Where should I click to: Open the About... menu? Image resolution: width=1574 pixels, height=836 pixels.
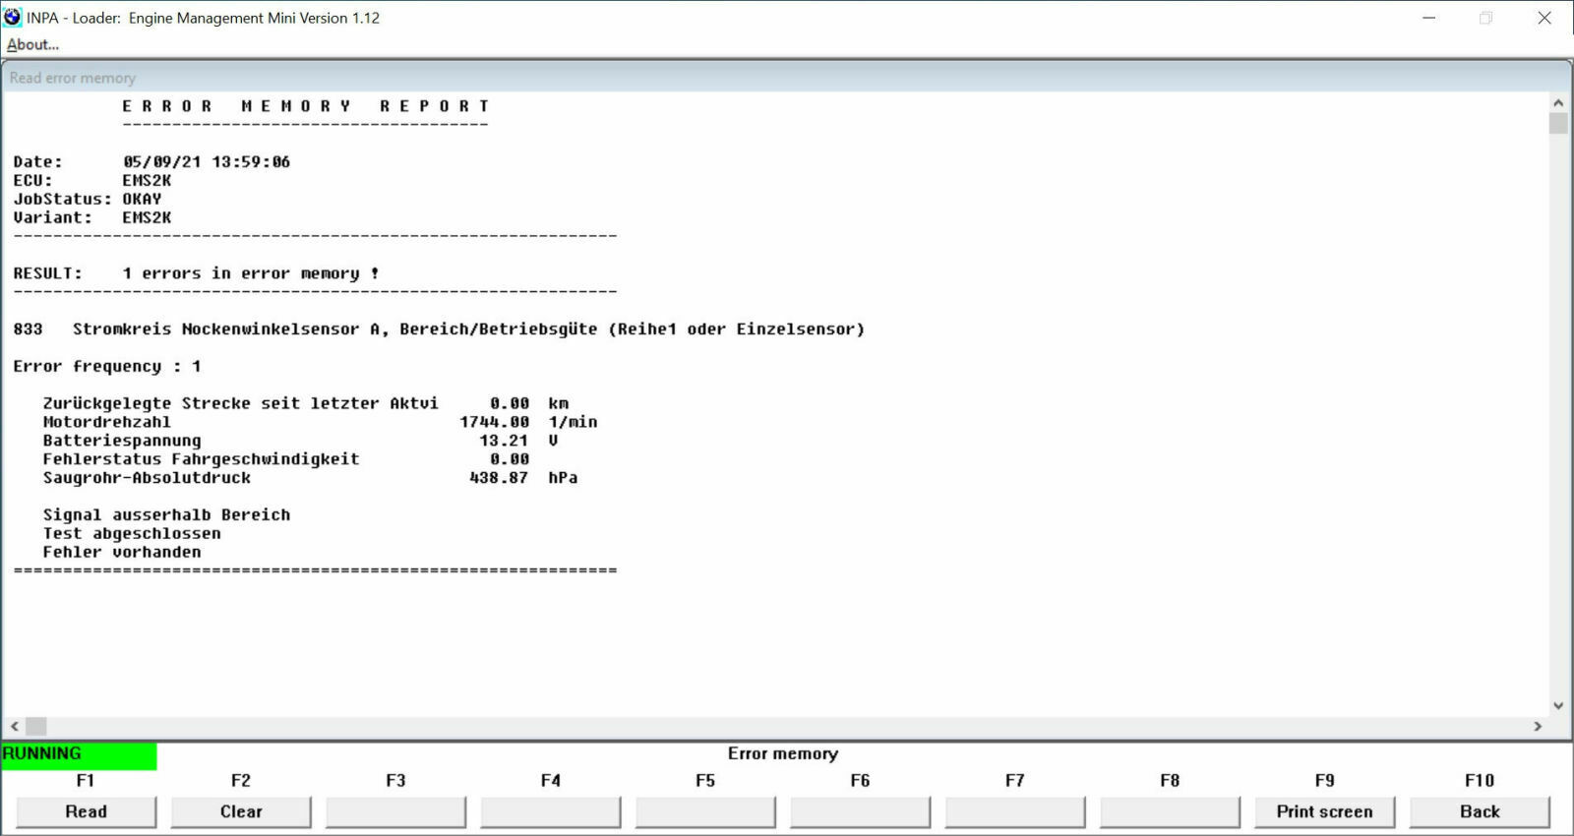(32, 44)
